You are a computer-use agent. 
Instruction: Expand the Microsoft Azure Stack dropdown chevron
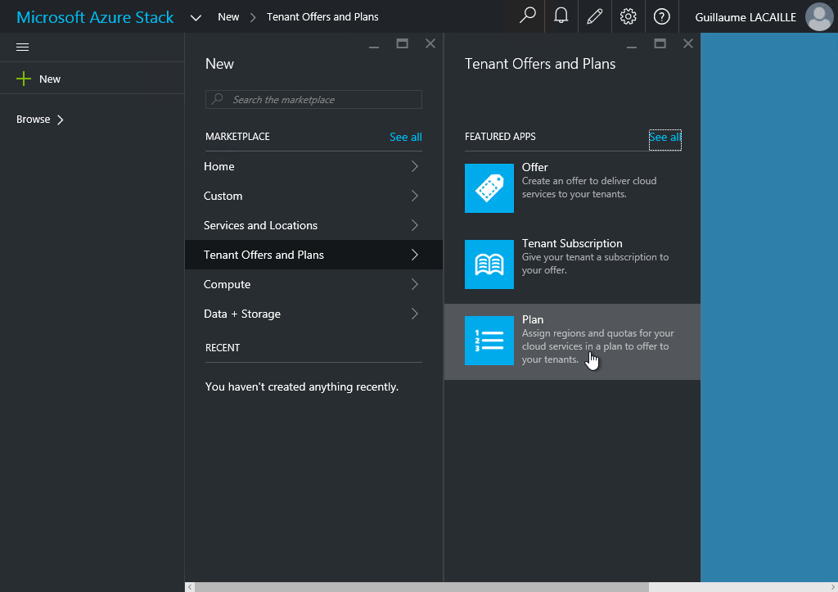point(196,18)
